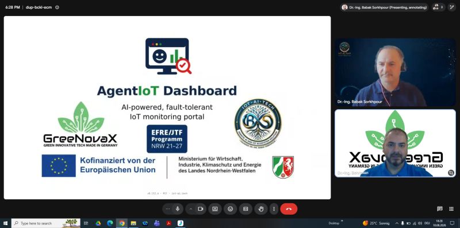The image size is (460, 228).
Task: Open the clock and calendar flyout
Action: (439, 223)
